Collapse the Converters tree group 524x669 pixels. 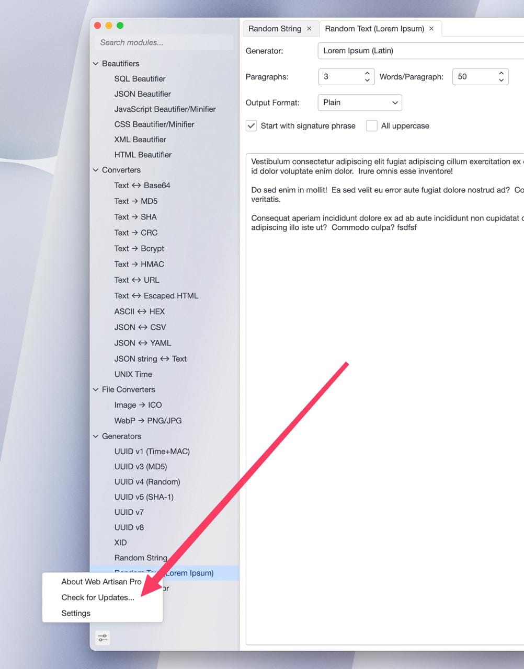click(x=96, y=170)
